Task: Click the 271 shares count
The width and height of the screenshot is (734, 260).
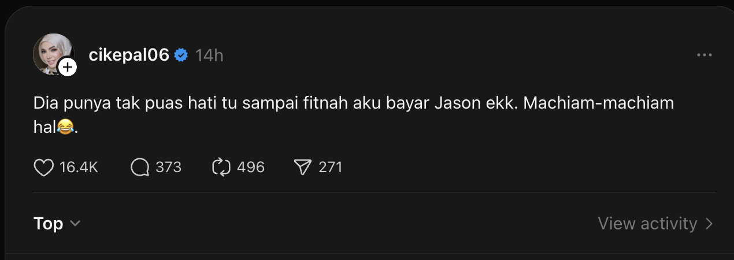Action: point(331,168)
